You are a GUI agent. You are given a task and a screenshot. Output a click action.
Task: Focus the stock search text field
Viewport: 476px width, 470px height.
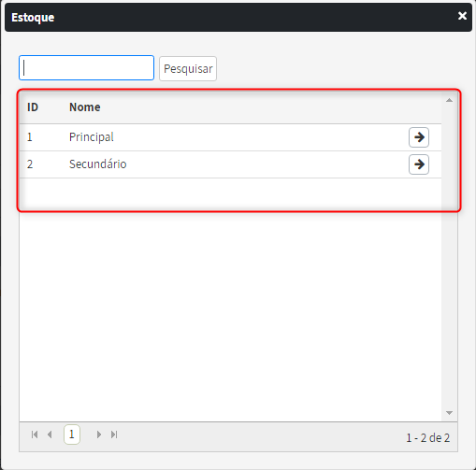(87, 68)
